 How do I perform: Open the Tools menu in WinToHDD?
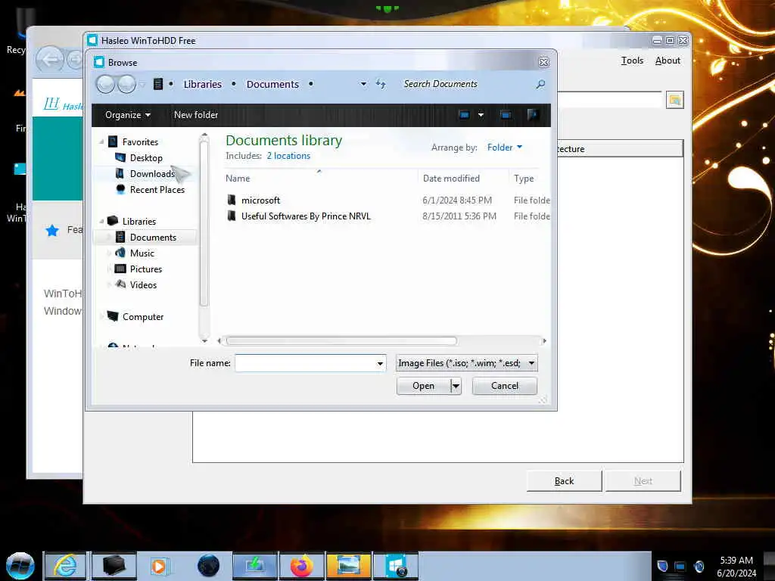pos(632,61)
